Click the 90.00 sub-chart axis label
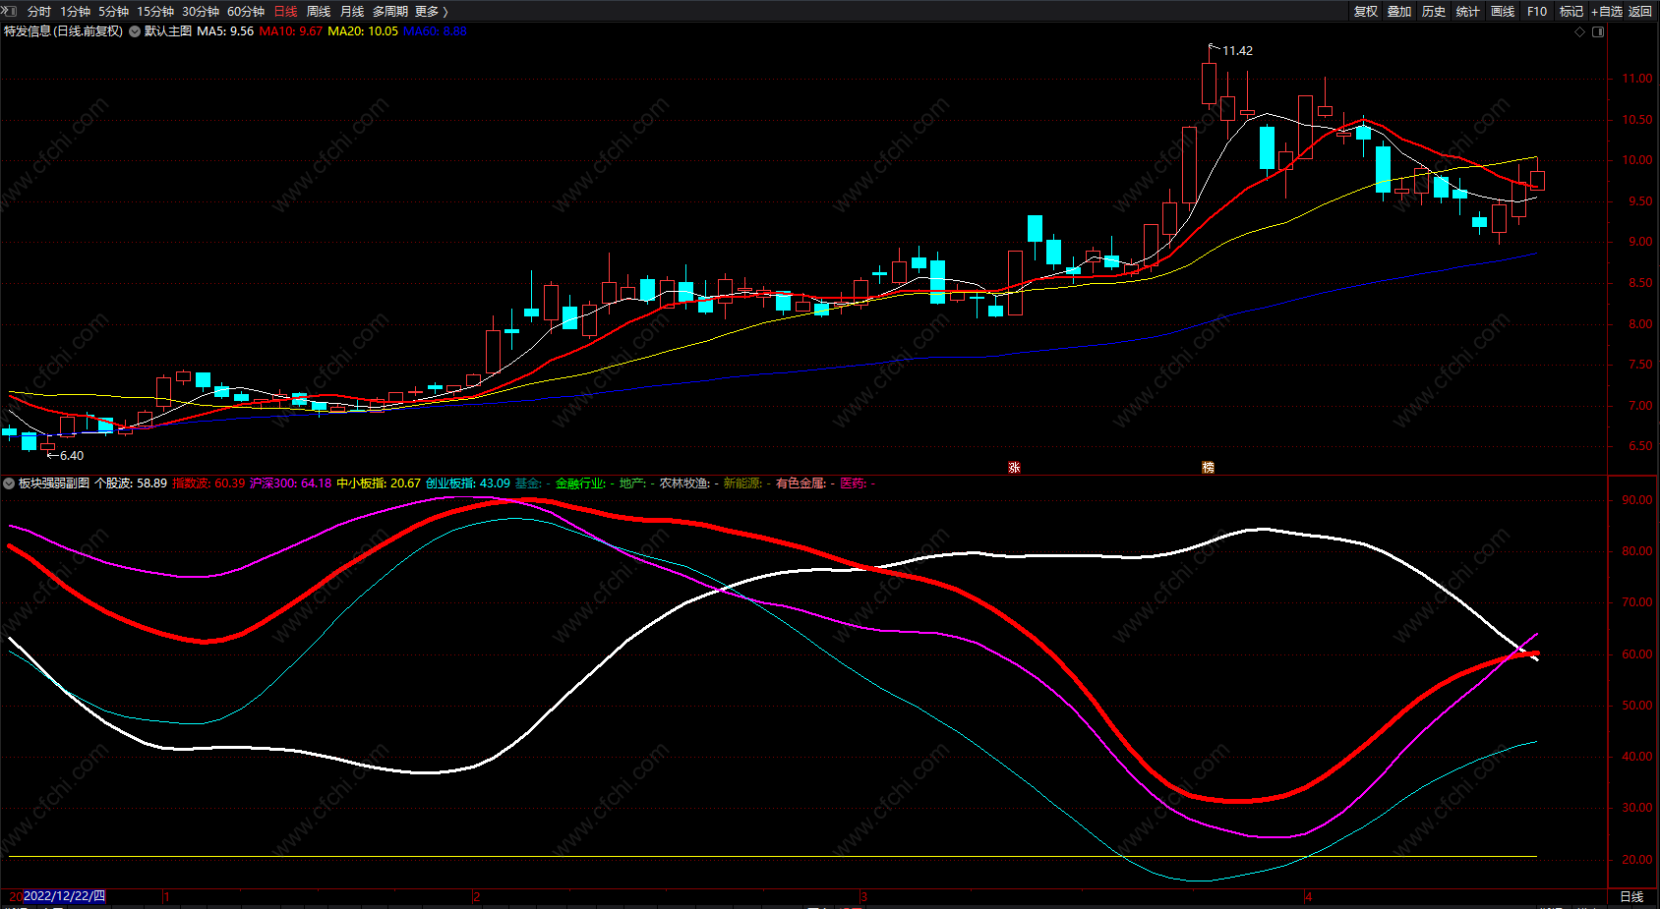Viewport: 1660px width, 909px height. [x=1637, y=500]
